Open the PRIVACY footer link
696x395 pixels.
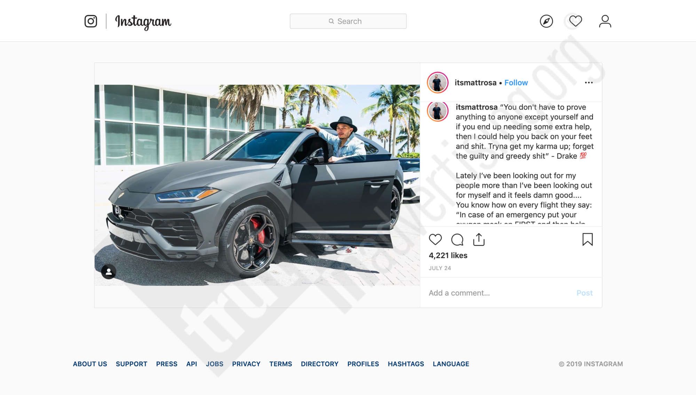click(246, 364)
